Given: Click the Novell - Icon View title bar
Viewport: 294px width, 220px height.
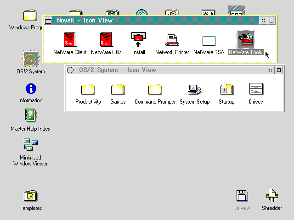Looking at the screenshot, I should click(x=155, y=21).
